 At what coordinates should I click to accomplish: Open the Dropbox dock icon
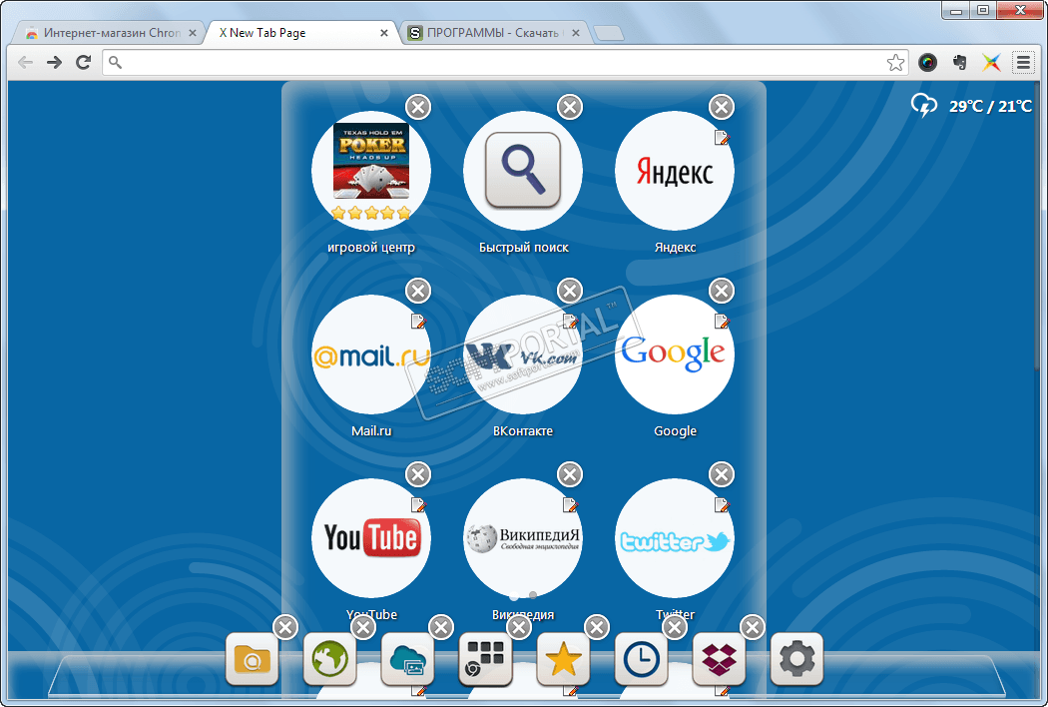coord(719,659)
